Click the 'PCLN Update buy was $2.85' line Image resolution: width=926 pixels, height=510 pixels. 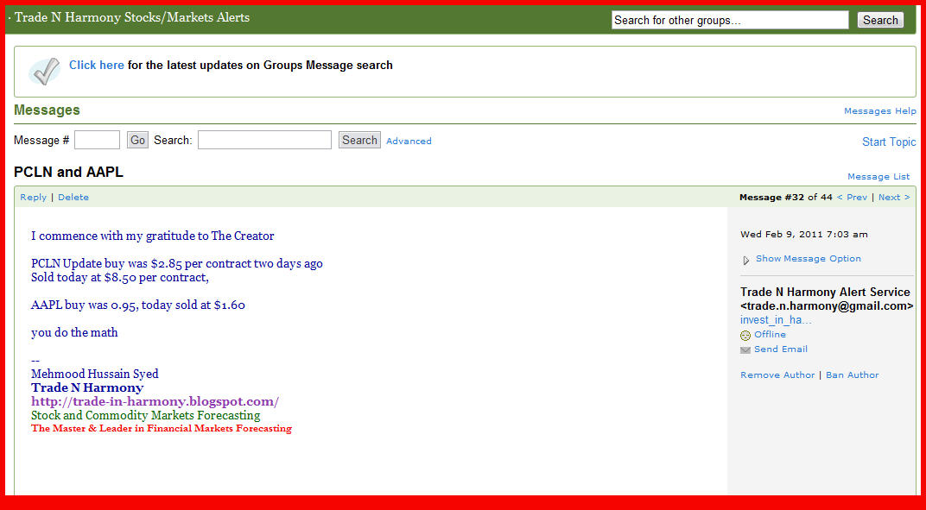click(177, 263)
